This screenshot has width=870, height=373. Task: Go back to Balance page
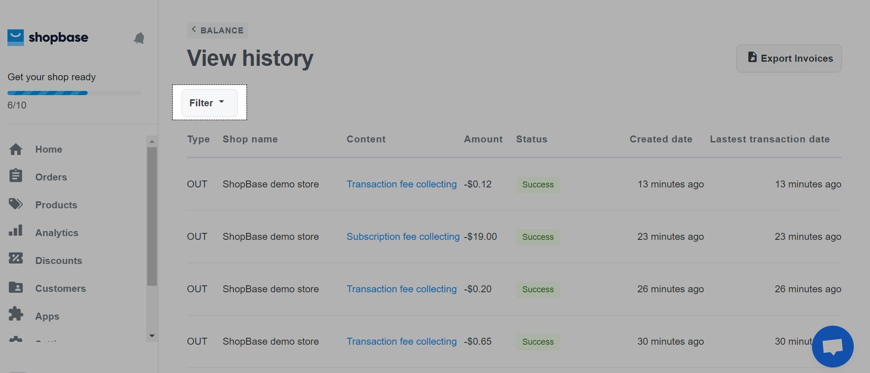point(217,30)
